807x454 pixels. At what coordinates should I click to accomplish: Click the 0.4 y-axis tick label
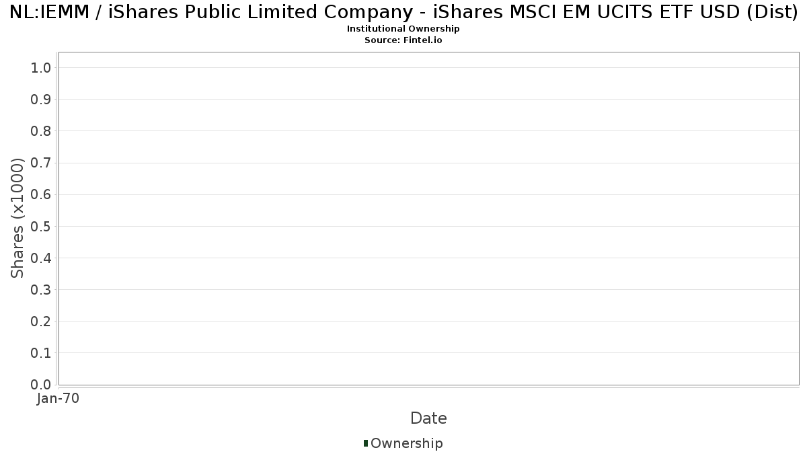pyautogui.click(x=41, y=258)
